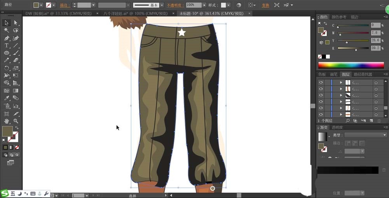Click the 变换 link in control bar
Viewport: 389px width, 198px height.
[265, 5]
